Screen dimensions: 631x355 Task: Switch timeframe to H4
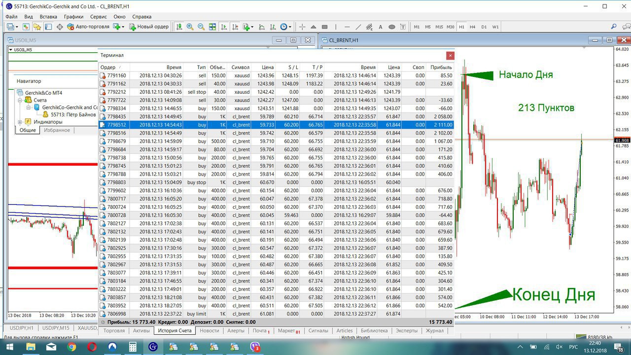473,27
